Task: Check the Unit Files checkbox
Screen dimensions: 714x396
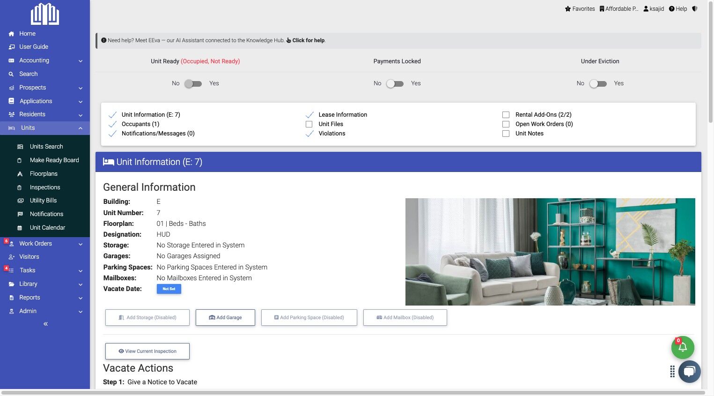Action: [x=309, y=124]
